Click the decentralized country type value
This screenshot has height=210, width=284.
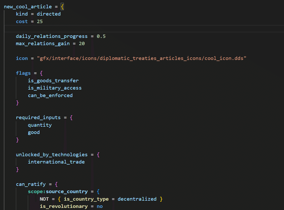[137, 199]
